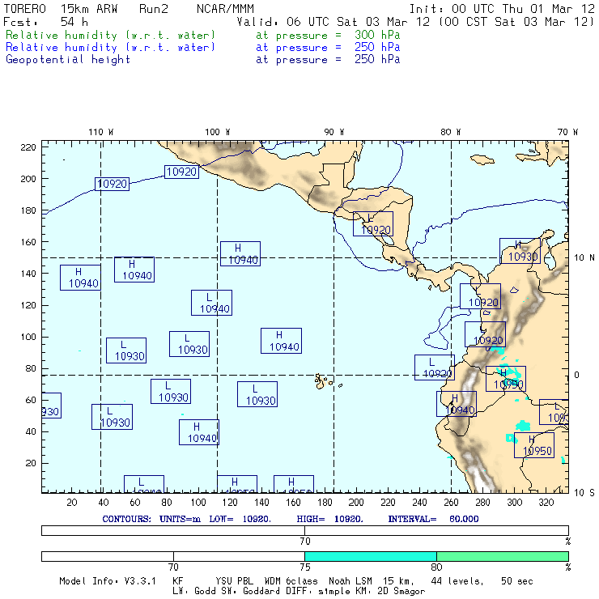Click the 'YSU PBL' model info text
The height and width of the screenshot is (599, 599).
[x=235, y=581]
